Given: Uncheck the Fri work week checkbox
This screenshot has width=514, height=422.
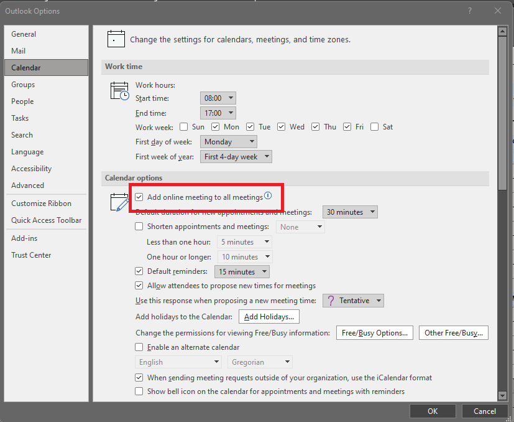Looking at the screenshot, I should (347, 127).
